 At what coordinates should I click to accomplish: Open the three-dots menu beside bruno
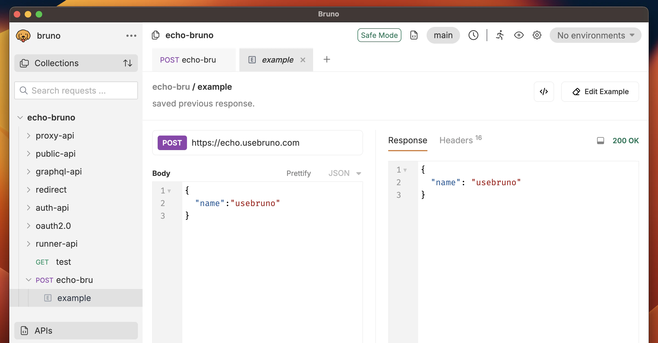pos(131,36)
